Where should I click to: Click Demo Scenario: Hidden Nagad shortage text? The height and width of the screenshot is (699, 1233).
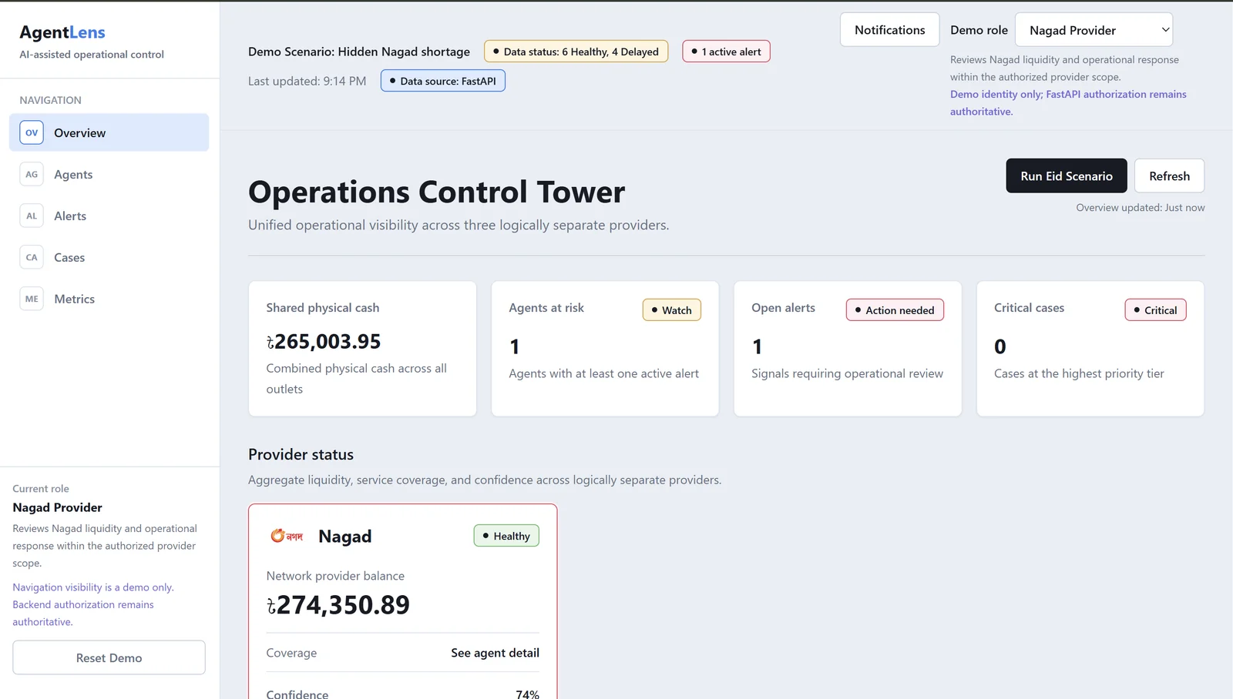point(359,52)
